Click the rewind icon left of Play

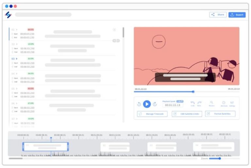pos(139,104)
